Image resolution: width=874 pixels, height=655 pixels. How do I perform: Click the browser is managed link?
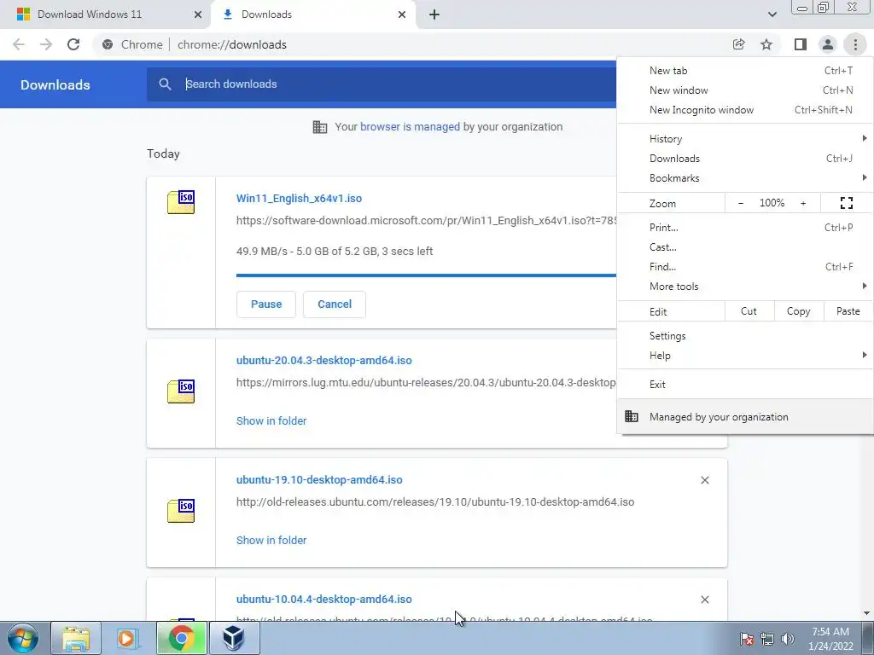(411, 126)
